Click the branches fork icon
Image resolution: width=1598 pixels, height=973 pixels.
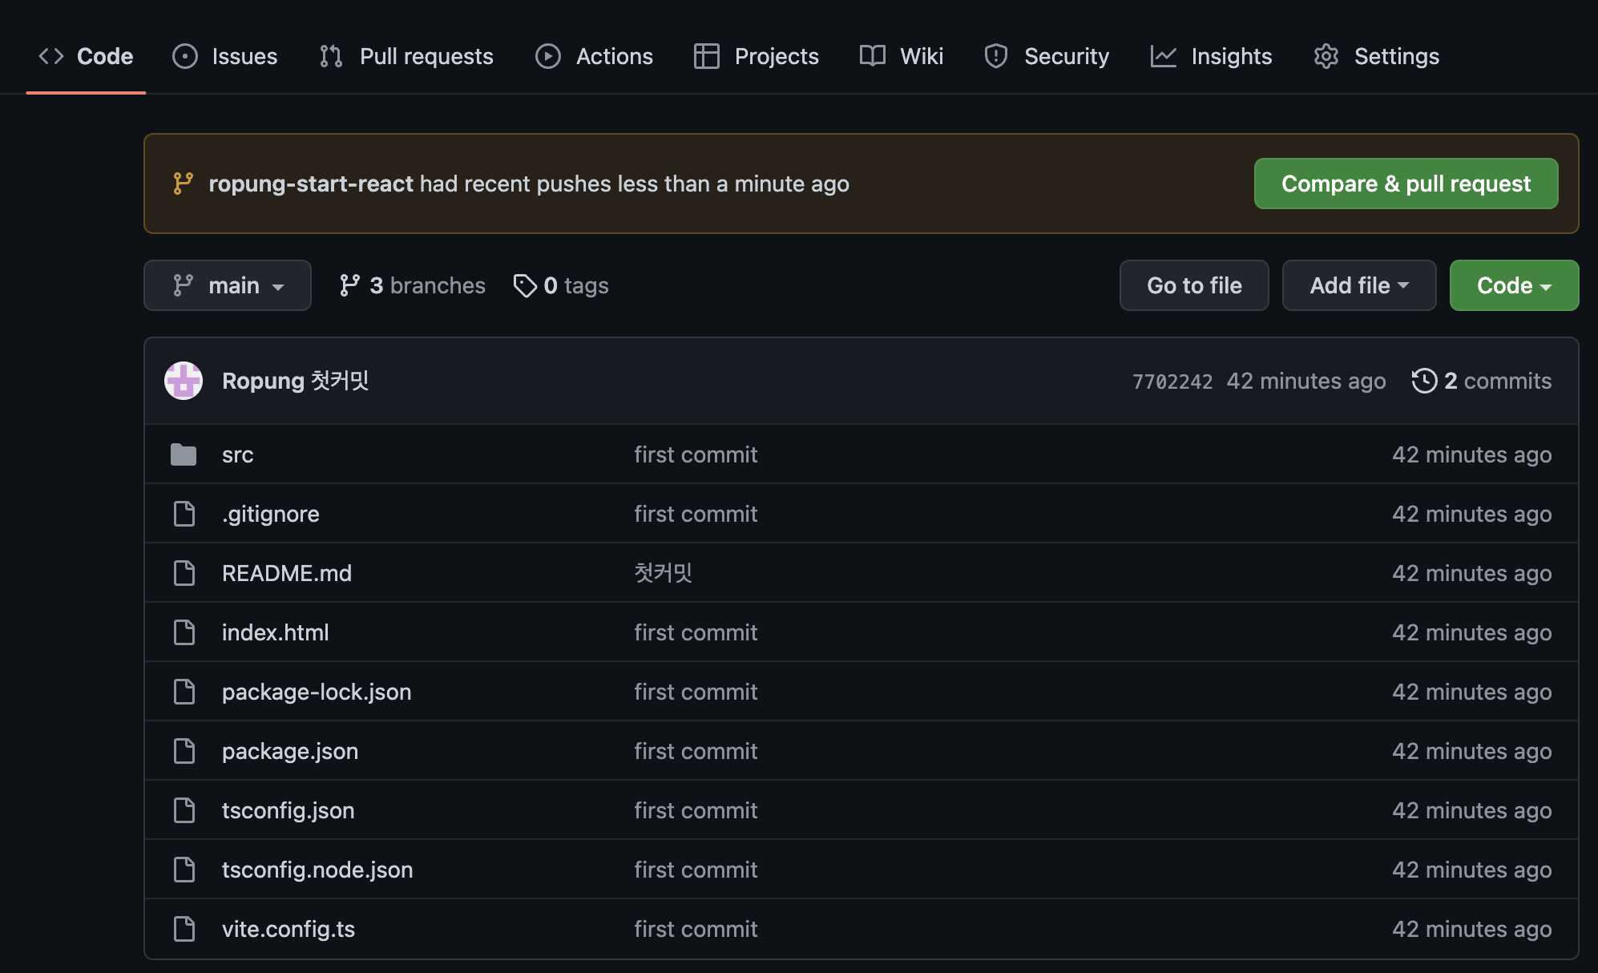[x=349, y=285]
